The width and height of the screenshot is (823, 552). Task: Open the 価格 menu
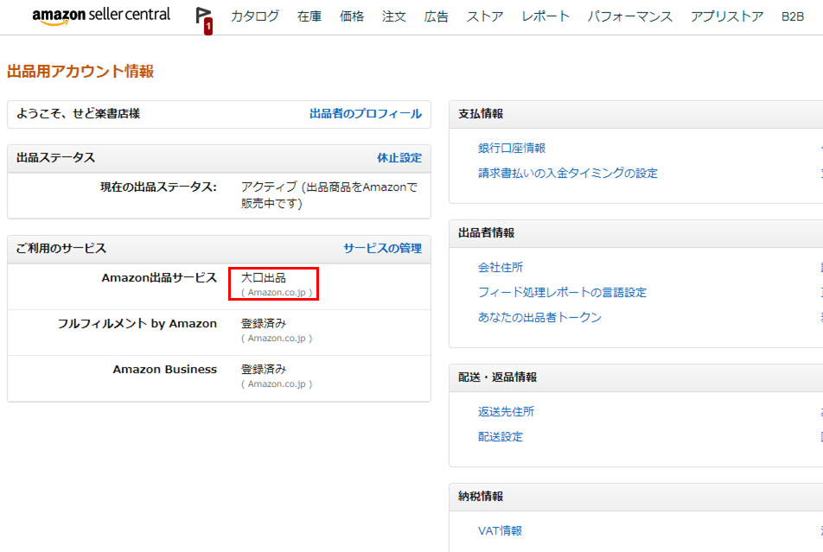click(352, 16)
